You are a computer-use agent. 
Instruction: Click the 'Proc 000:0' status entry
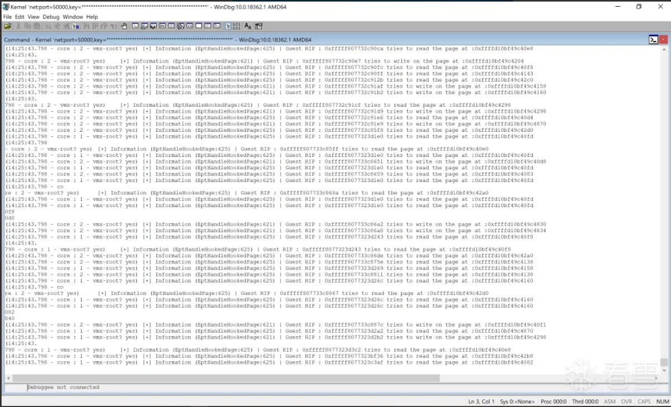(554, 401)
